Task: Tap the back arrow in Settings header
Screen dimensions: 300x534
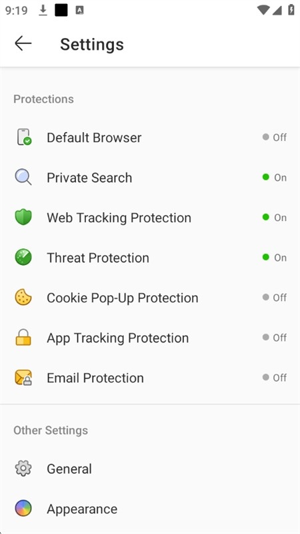Action: pos(23,44)
